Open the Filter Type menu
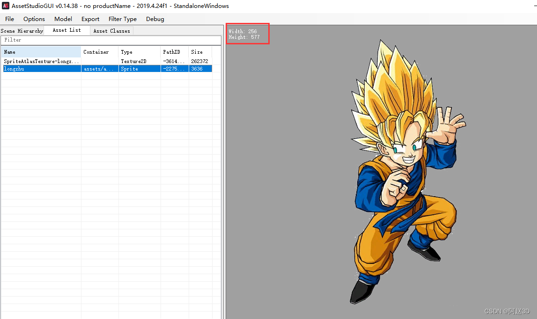Image resolution: width=537 pixels, height=319 pixels. 122,19
